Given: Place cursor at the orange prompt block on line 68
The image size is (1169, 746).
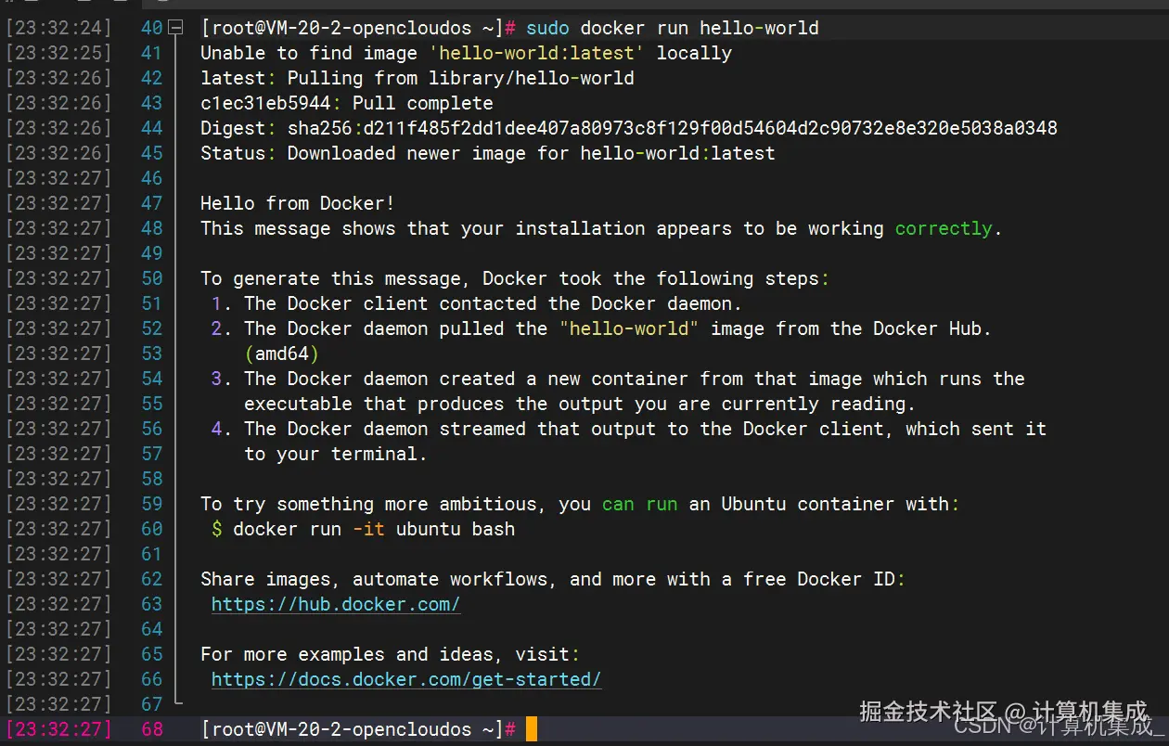Looking at the screenshot, I should [x=532, y=729].
